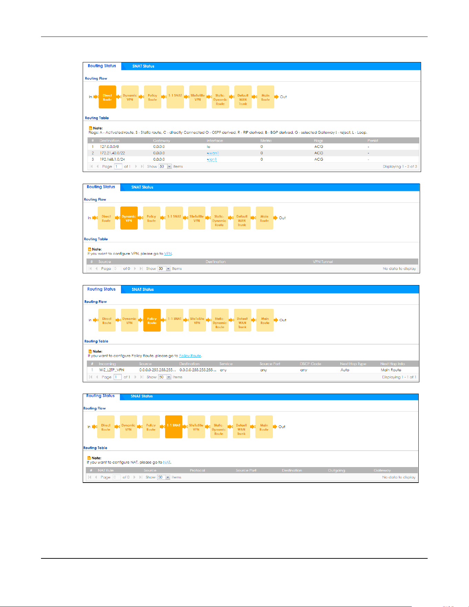Click SiteToSite VPN box in Direct Route panel flow

coord(198,97)
